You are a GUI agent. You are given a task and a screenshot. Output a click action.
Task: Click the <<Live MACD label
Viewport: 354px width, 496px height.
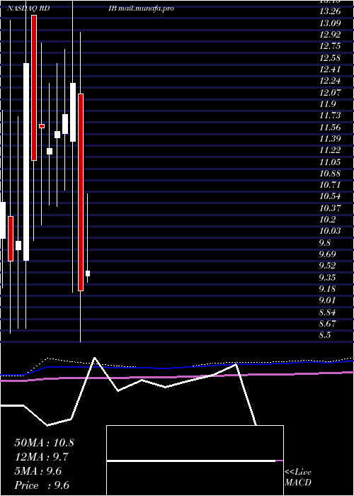click(298, 478)
